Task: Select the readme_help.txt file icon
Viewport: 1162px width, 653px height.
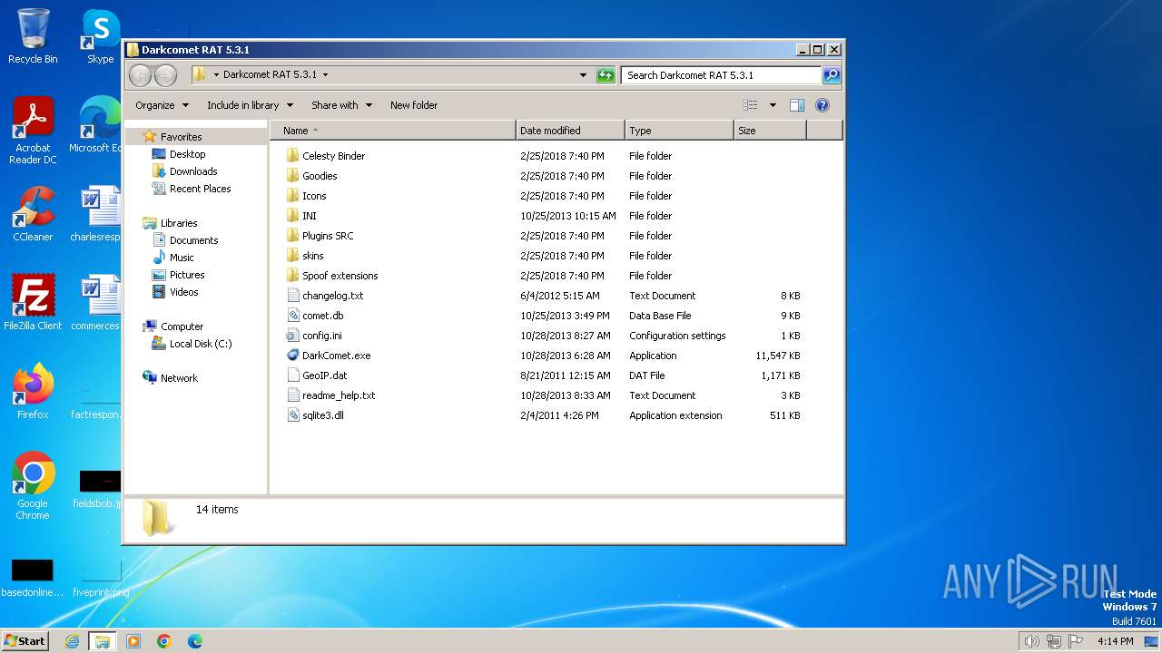Action: pyautogui.click(x=292, y=395)
